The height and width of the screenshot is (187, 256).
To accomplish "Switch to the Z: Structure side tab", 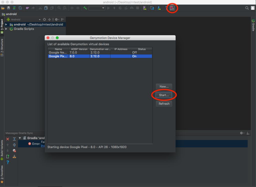I will [x=2, y=47].
